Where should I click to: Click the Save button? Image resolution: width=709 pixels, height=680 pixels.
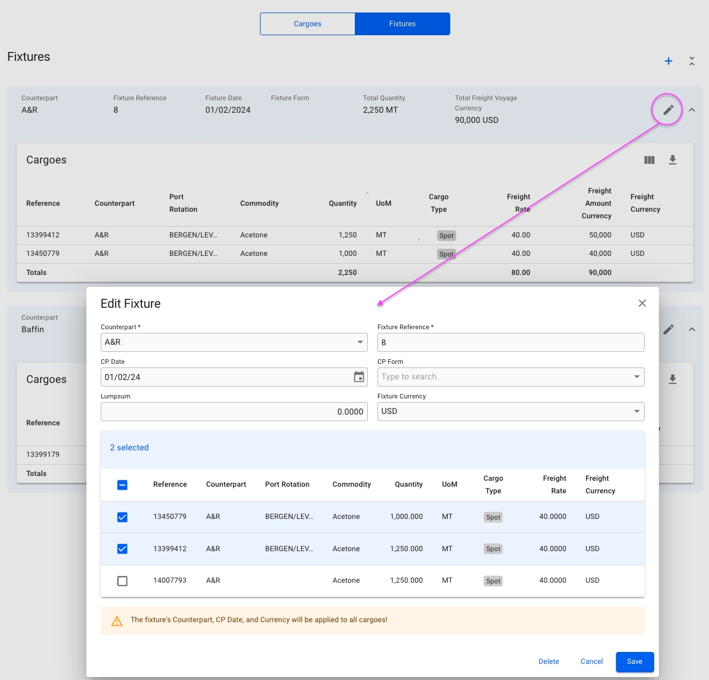634,662
